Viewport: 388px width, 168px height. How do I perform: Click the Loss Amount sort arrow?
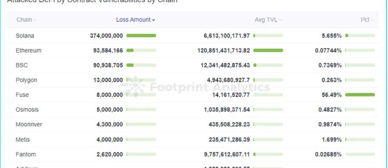click(153, 20)
